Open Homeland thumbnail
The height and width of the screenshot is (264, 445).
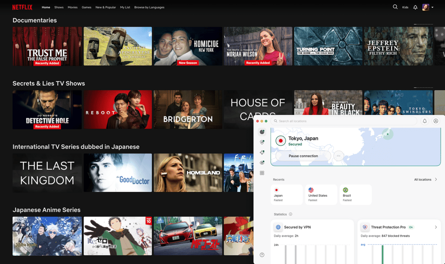[188, 173]
